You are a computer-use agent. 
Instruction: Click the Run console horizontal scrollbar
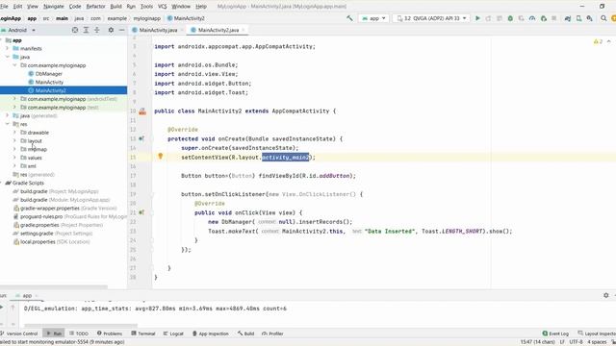pyautogui.click(x=81, y=325)
